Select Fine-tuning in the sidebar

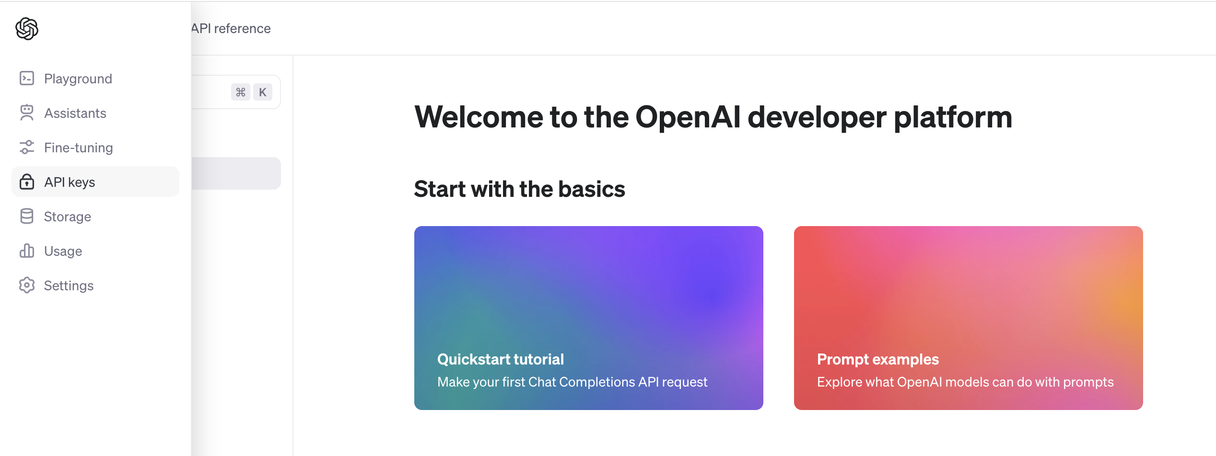pos(79,148)
